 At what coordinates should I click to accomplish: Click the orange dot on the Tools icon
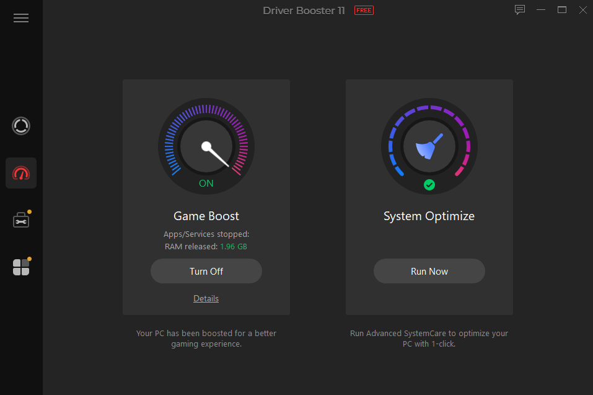(29, 211)
